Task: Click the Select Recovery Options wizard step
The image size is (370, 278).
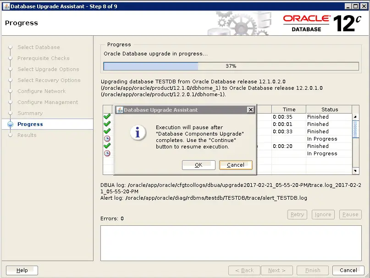Action: [49, 80]
